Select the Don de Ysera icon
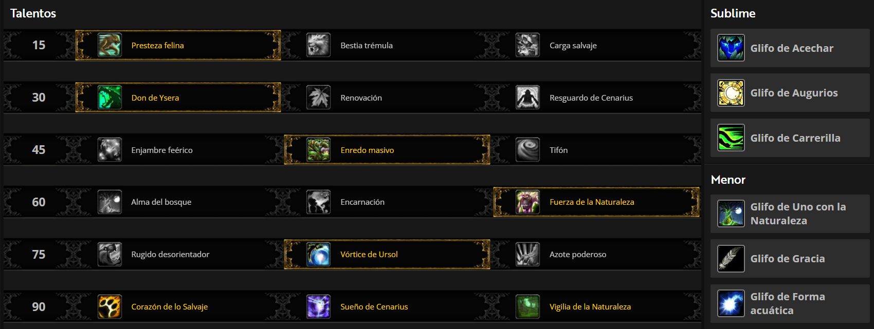 click(110, 98)
